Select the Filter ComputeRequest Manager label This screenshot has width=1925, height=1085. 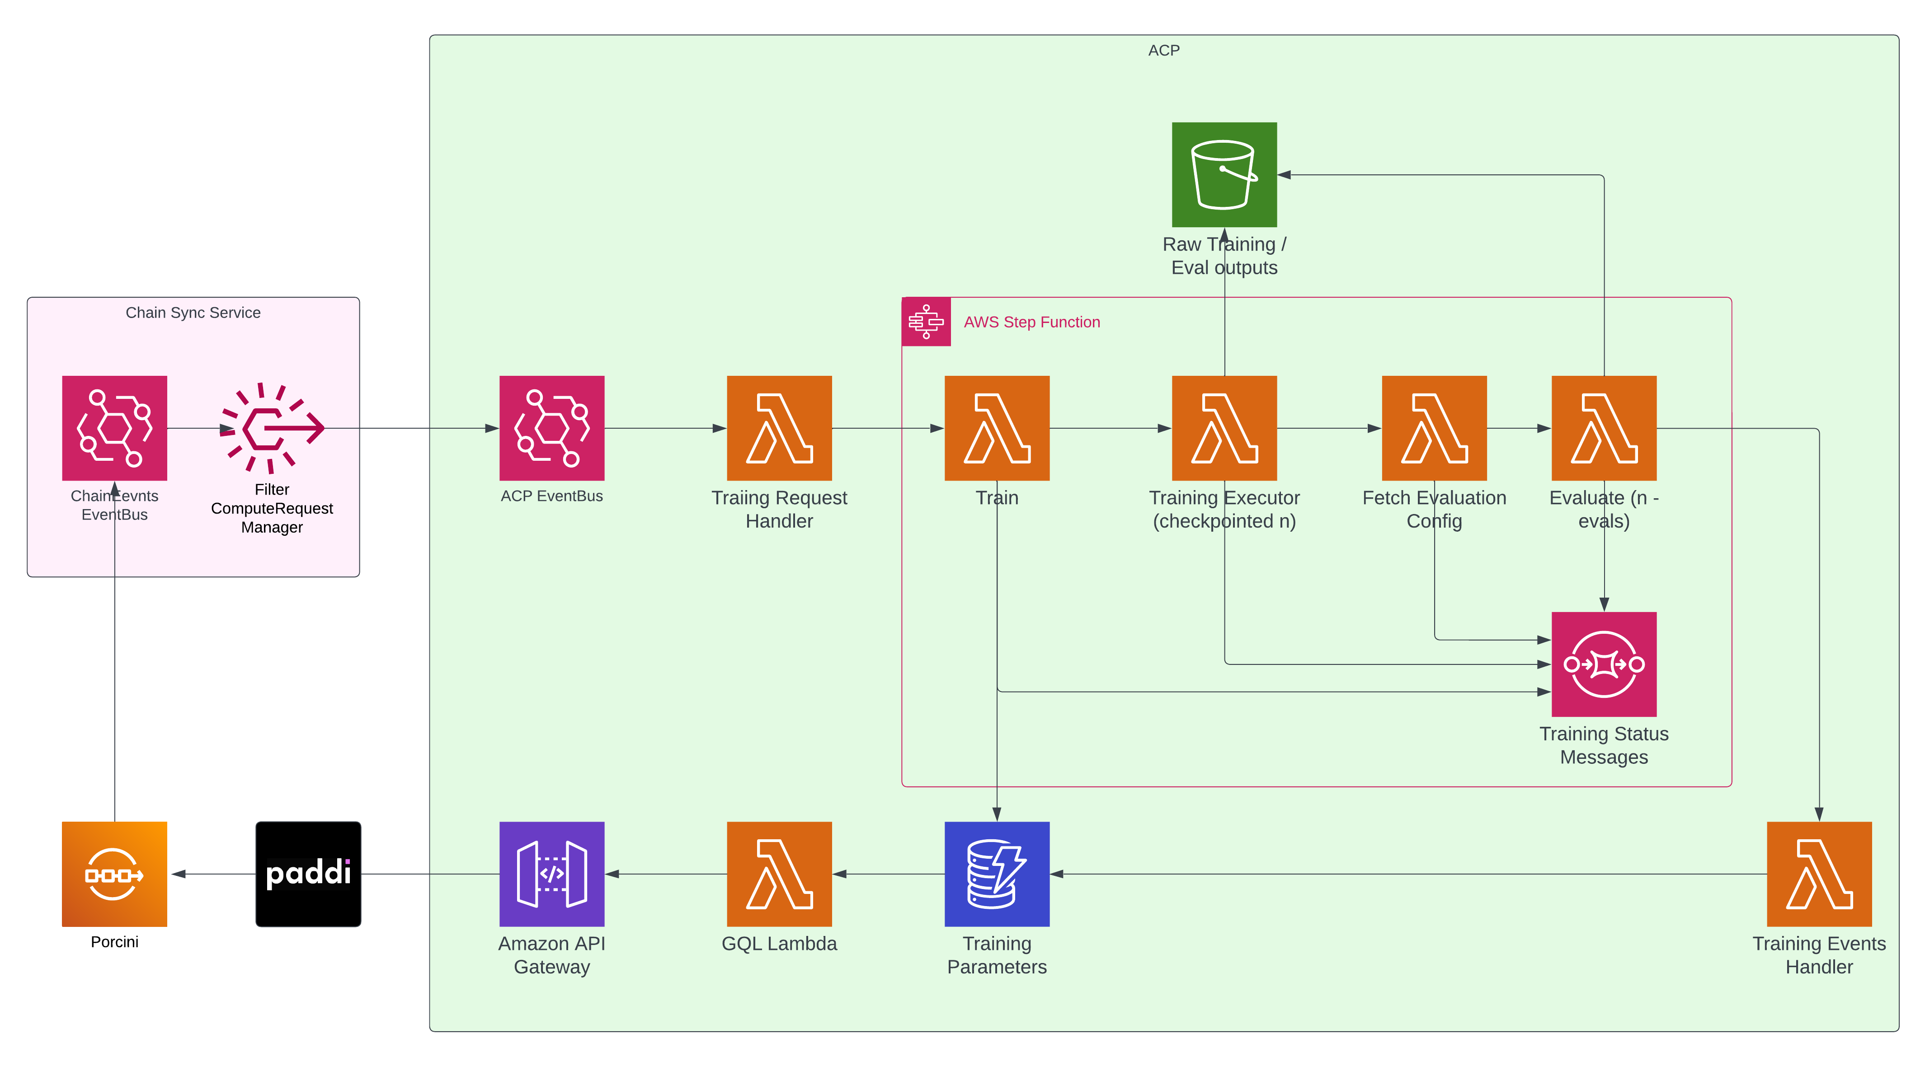tap(272, 509)
